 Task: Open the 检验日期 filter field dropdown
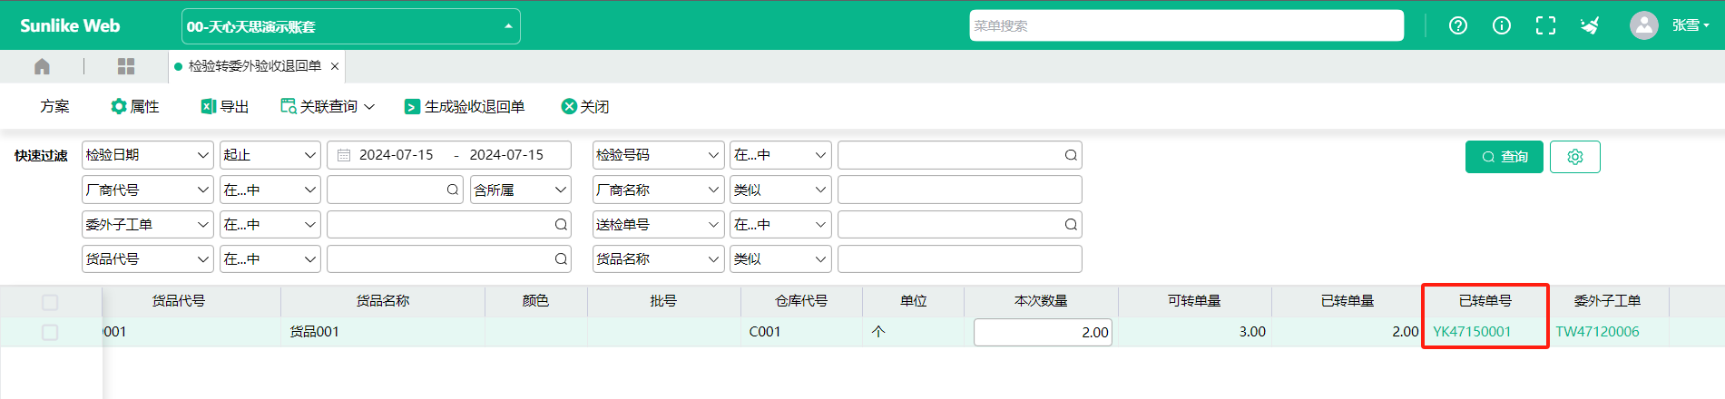(x=147, y=155)
